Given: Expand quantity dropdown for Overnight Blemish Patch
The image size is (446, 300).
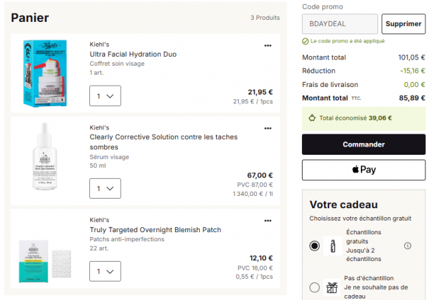Looking at the screenshot, I should coord(105,271).
